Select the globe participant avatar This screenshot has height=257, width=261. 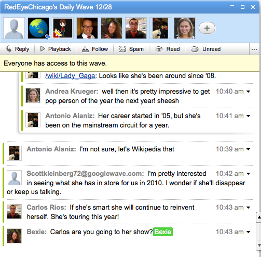(x=38, y=28)
